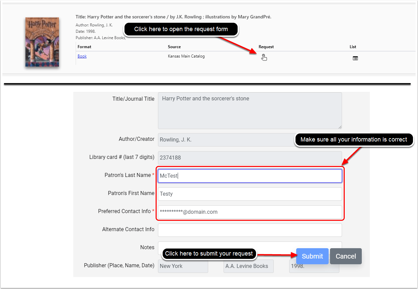Click the Notes label
Image resolution: width=418 pixels, height=289 pixels.
coord(147,248)
